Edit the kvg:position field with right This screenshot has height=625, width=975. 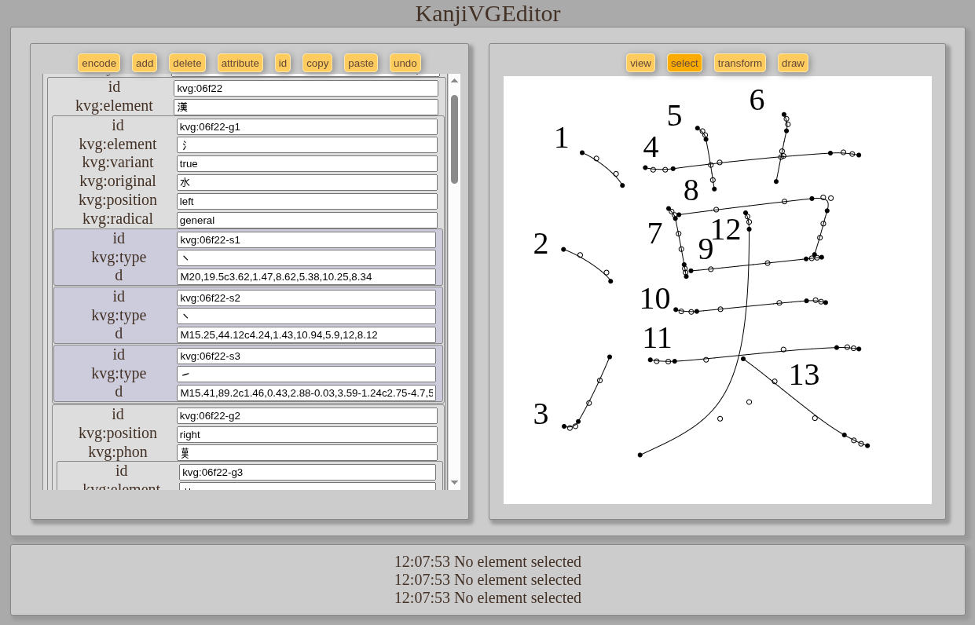point(307,434)
